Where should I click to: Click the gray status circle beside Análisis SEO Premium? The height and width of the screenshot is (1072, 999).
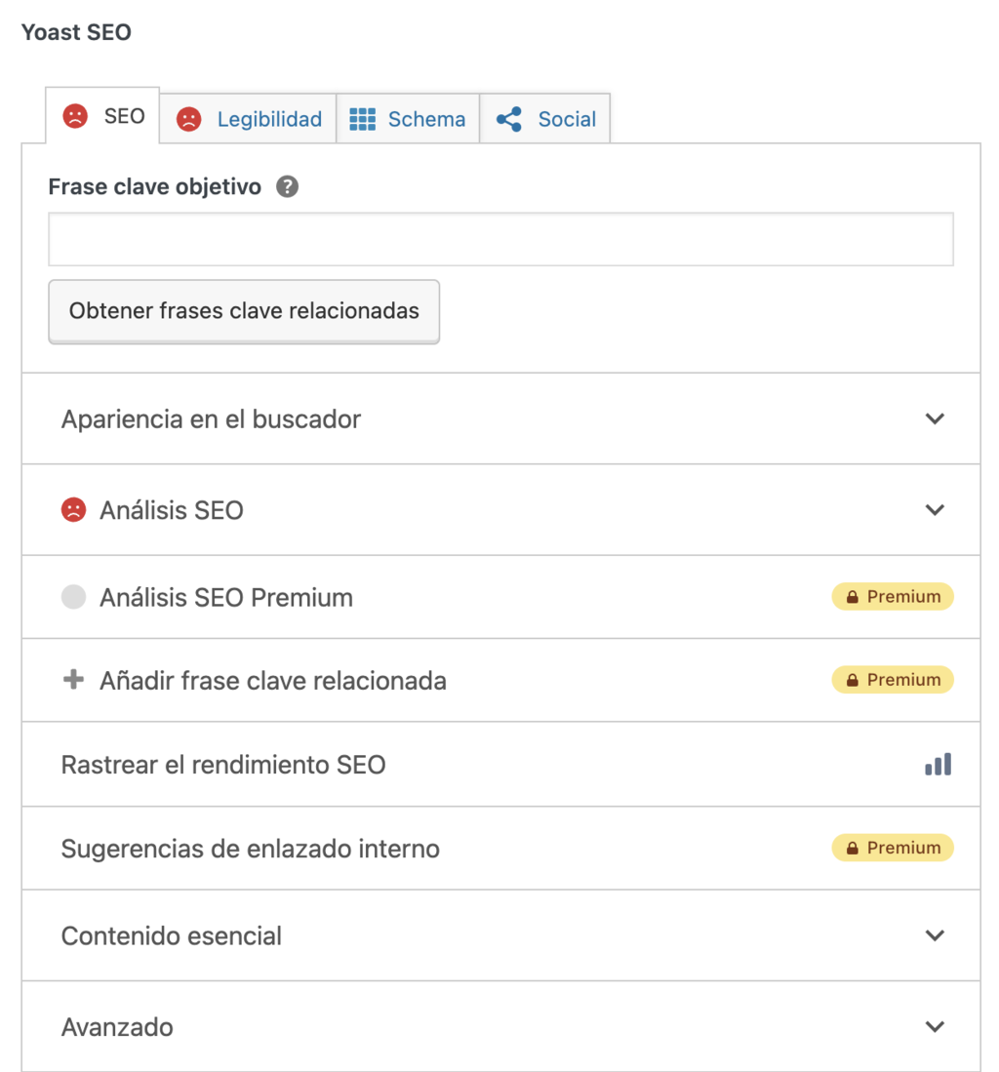(x=73, y=597)
